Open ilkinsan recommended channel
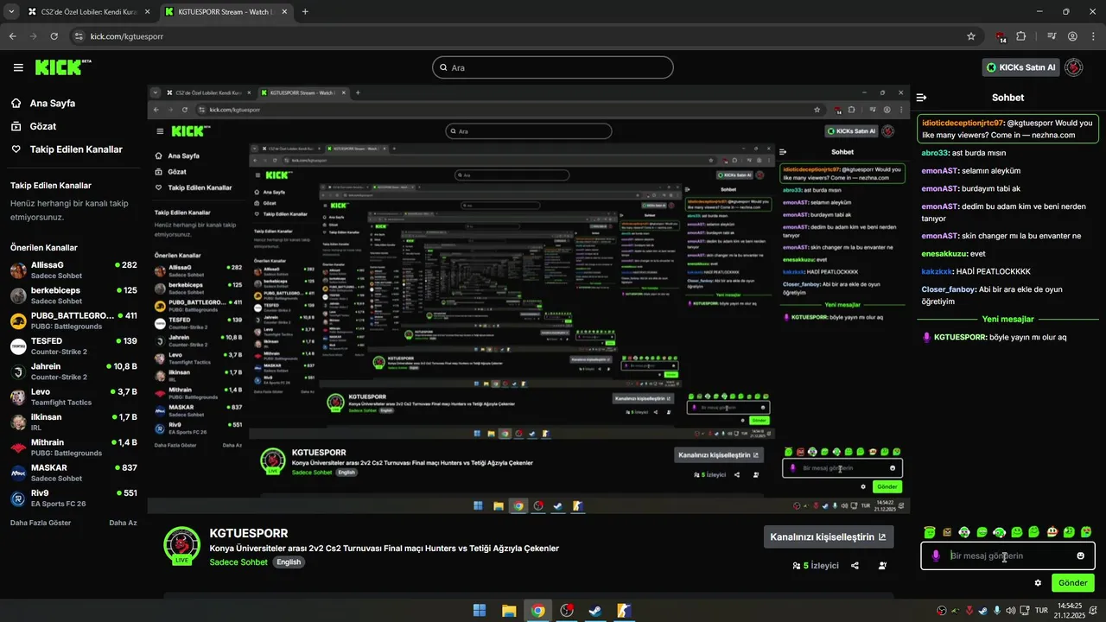 [73, 422]
